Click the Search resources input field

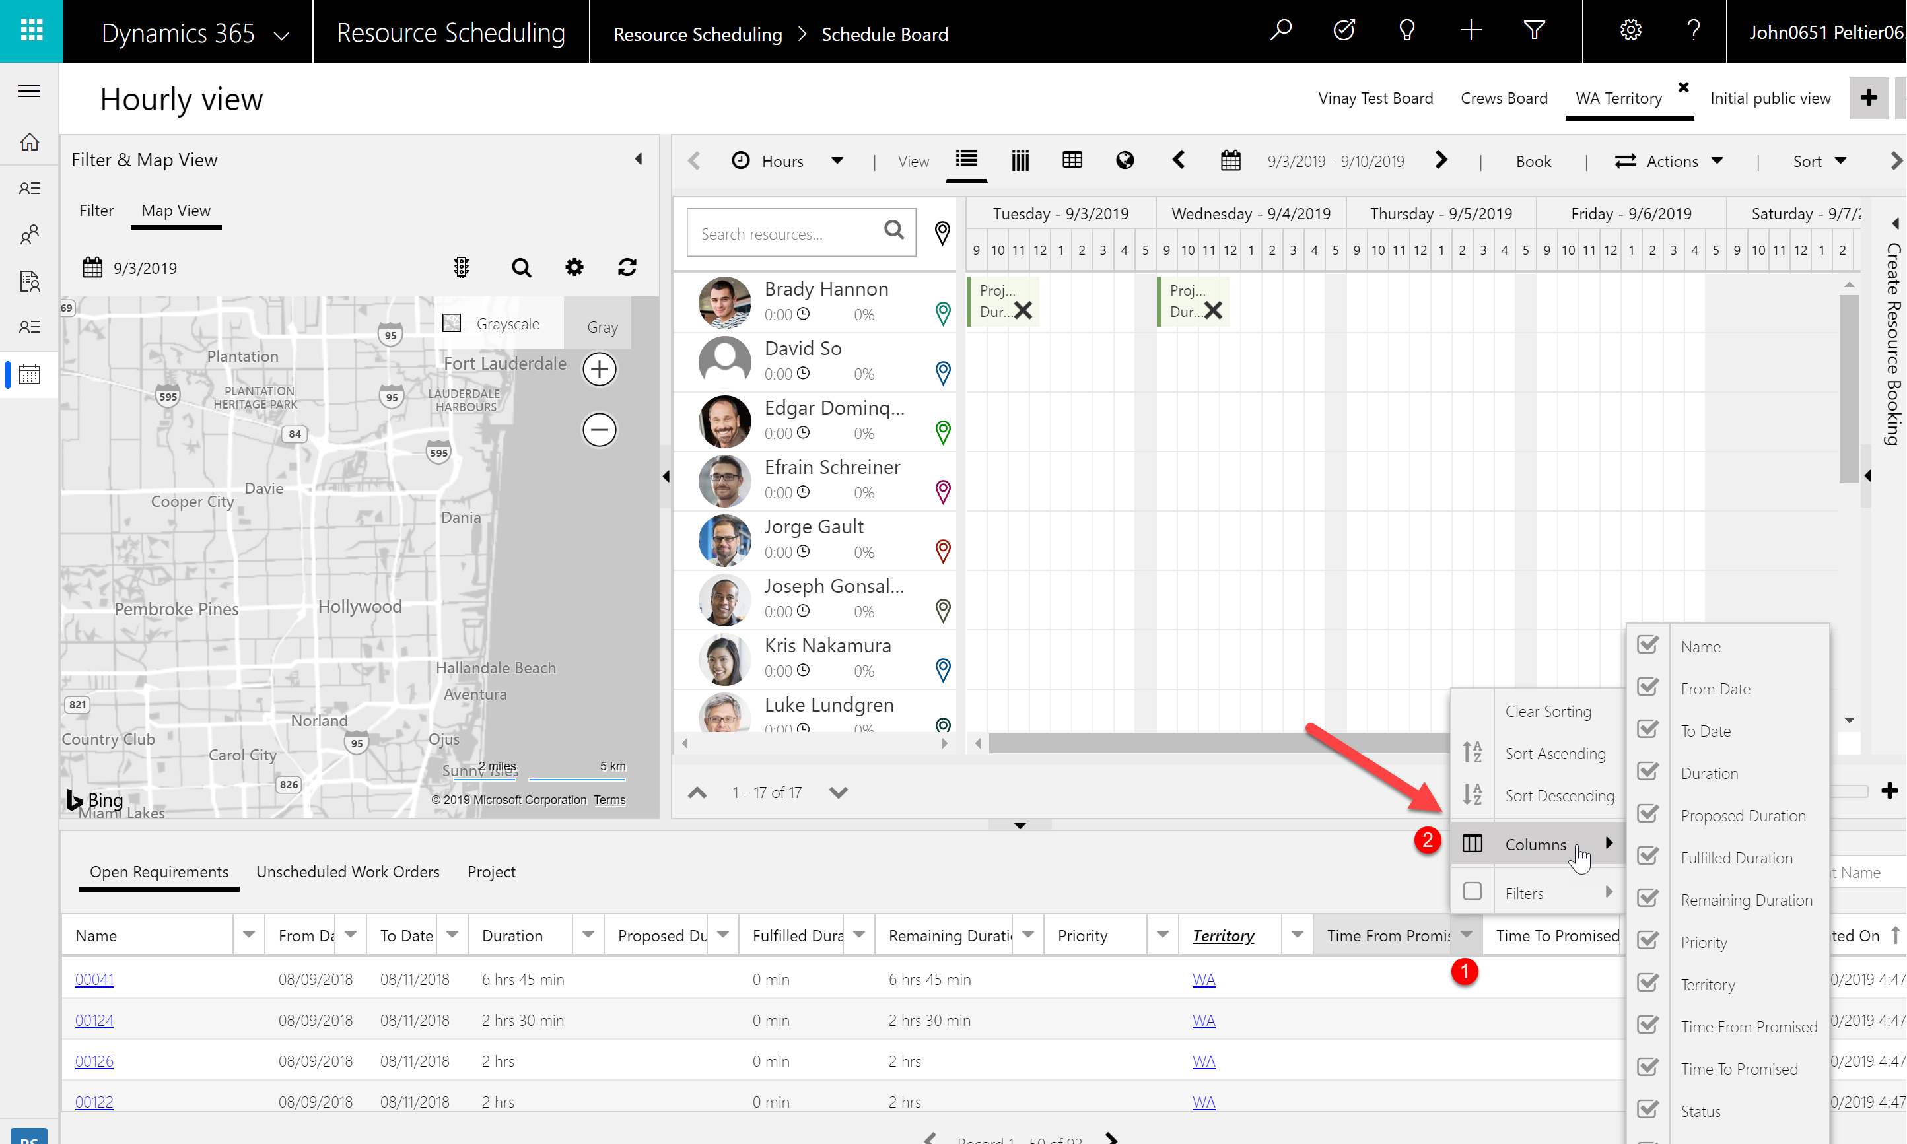coord(786,232)
